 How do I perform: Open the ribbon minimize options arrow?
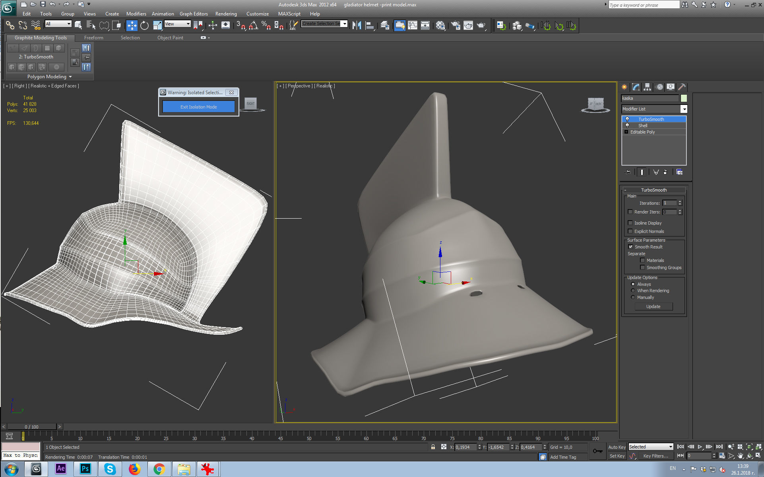(x=209, y=38)
